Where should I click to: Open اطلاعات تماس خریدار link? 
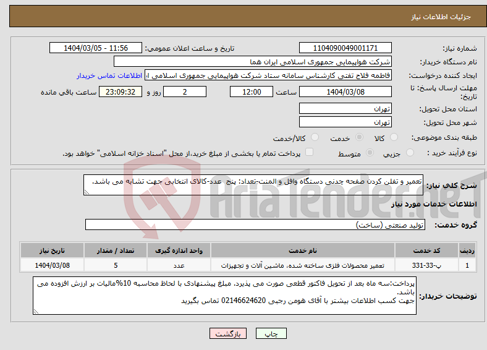(x=109, y=75)
